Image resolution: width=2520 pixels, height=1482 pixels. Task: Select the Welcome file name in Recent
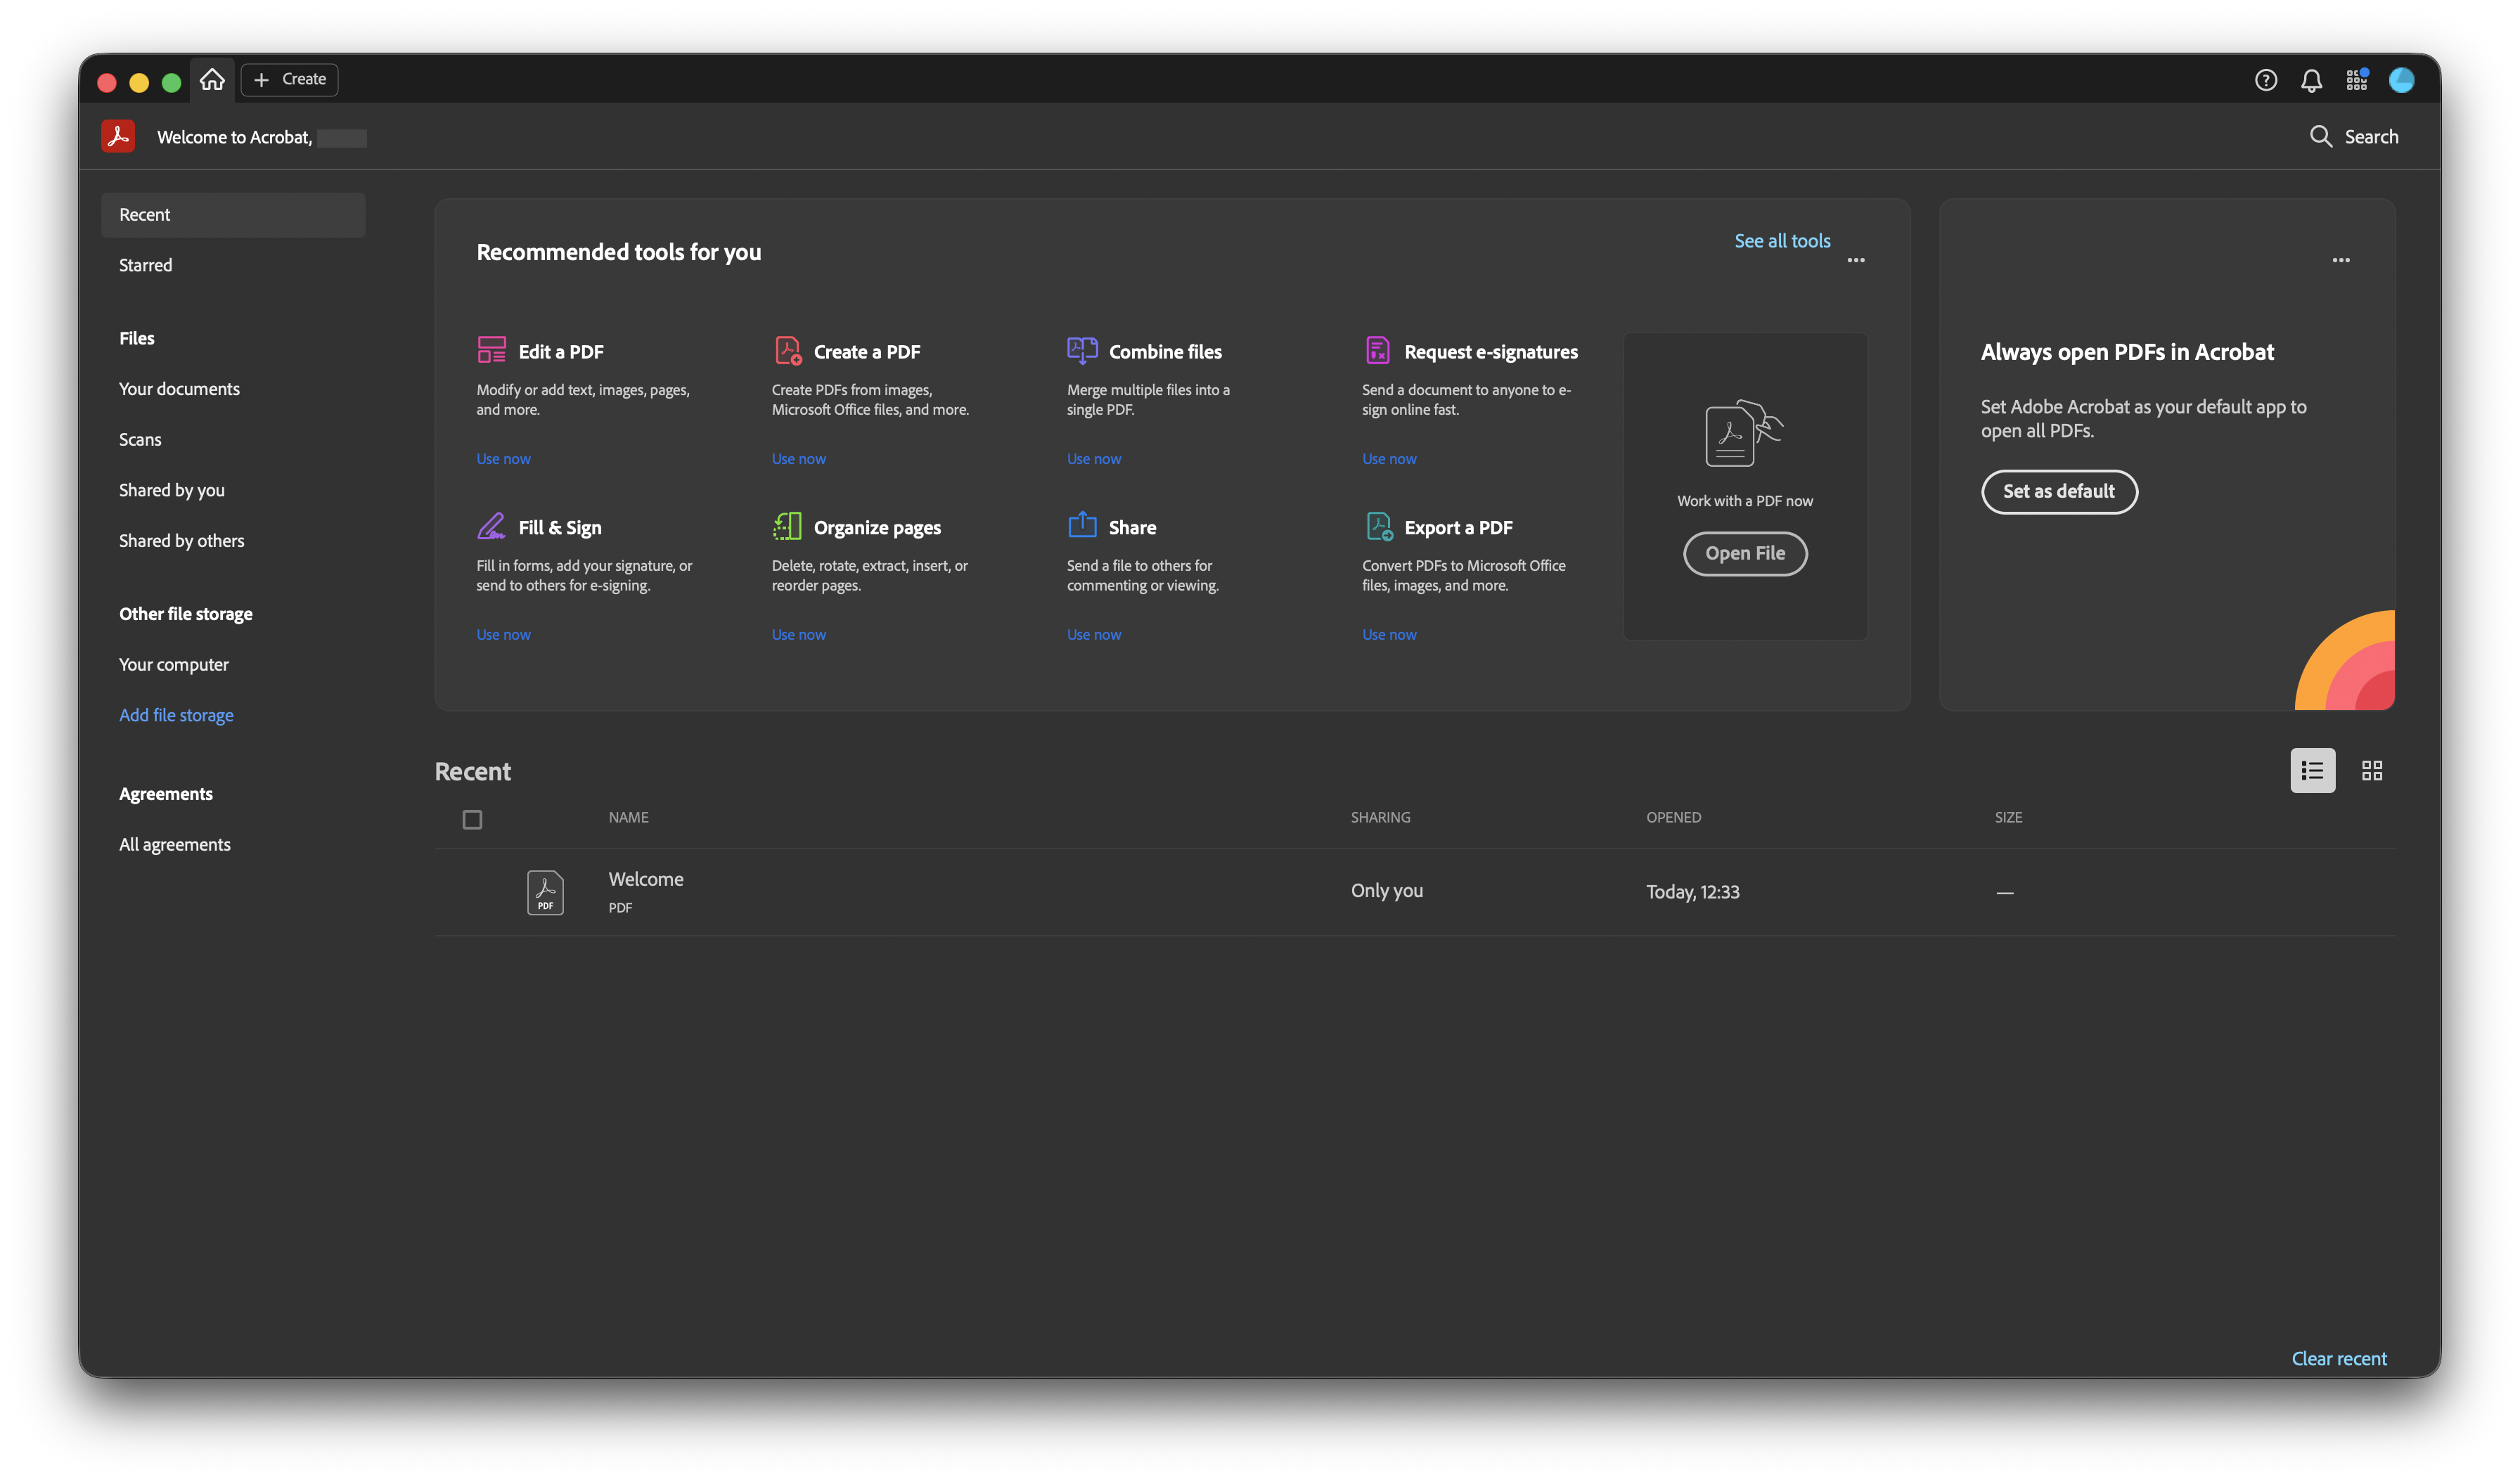(x=646, y=879)
